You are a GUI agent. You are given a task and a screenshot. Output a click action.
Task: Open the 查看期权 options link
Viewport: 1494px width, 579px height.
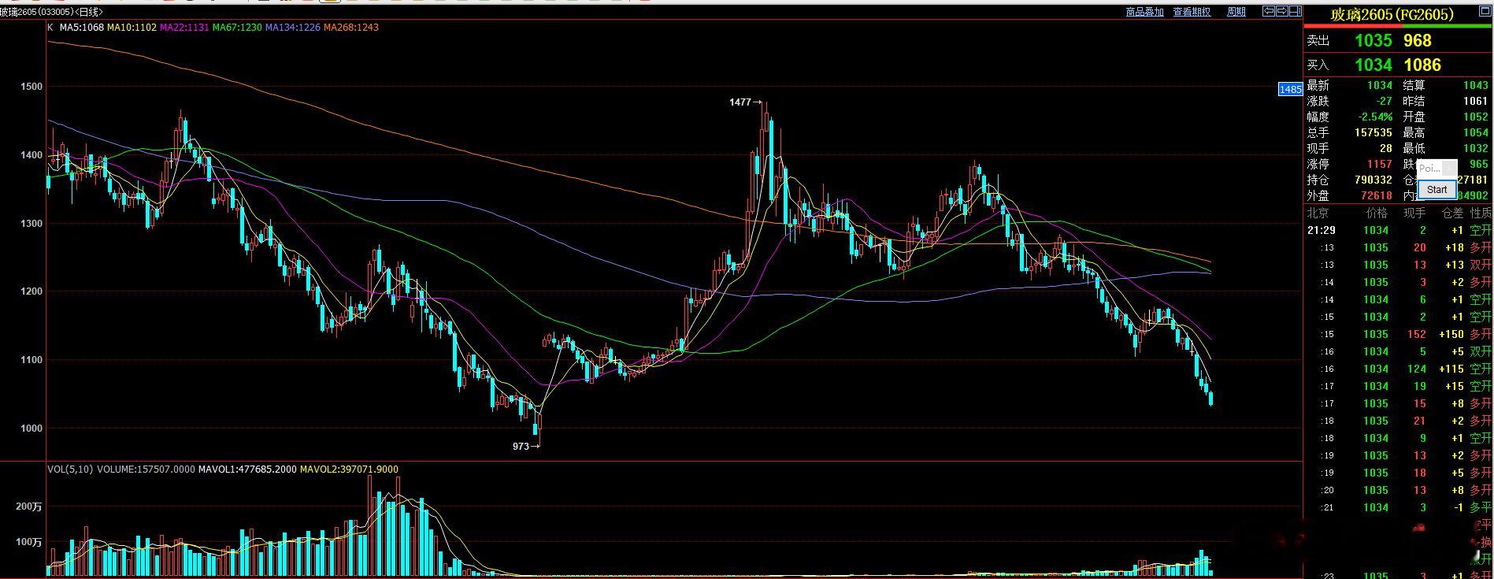(x=1192, y=12)
